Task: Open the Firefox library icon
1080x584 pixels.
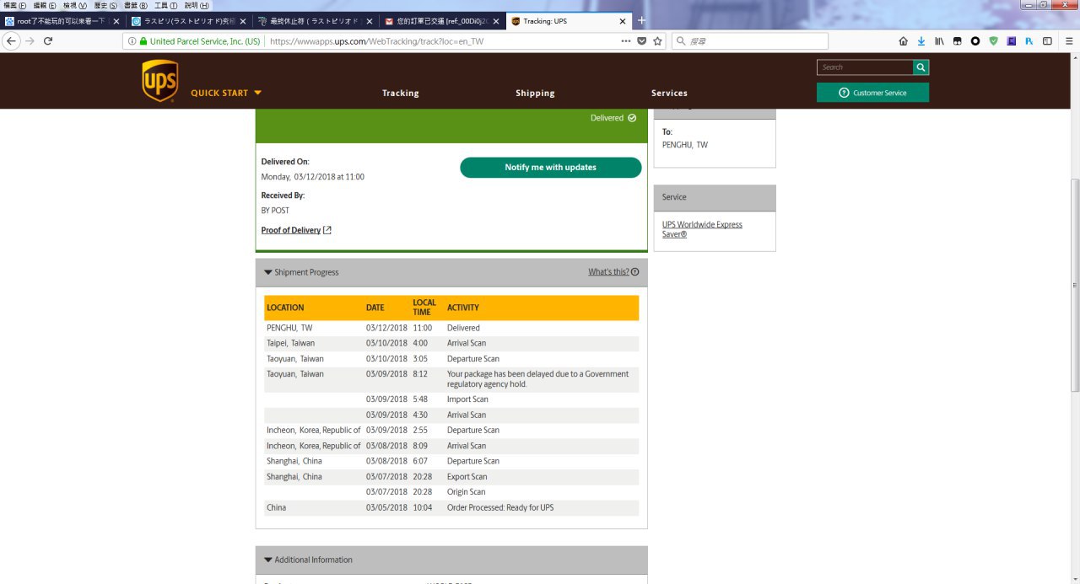Action: [938, 40]
